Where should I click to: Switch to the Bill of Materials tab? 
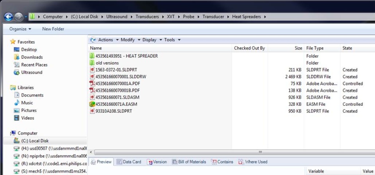(189, 162)
